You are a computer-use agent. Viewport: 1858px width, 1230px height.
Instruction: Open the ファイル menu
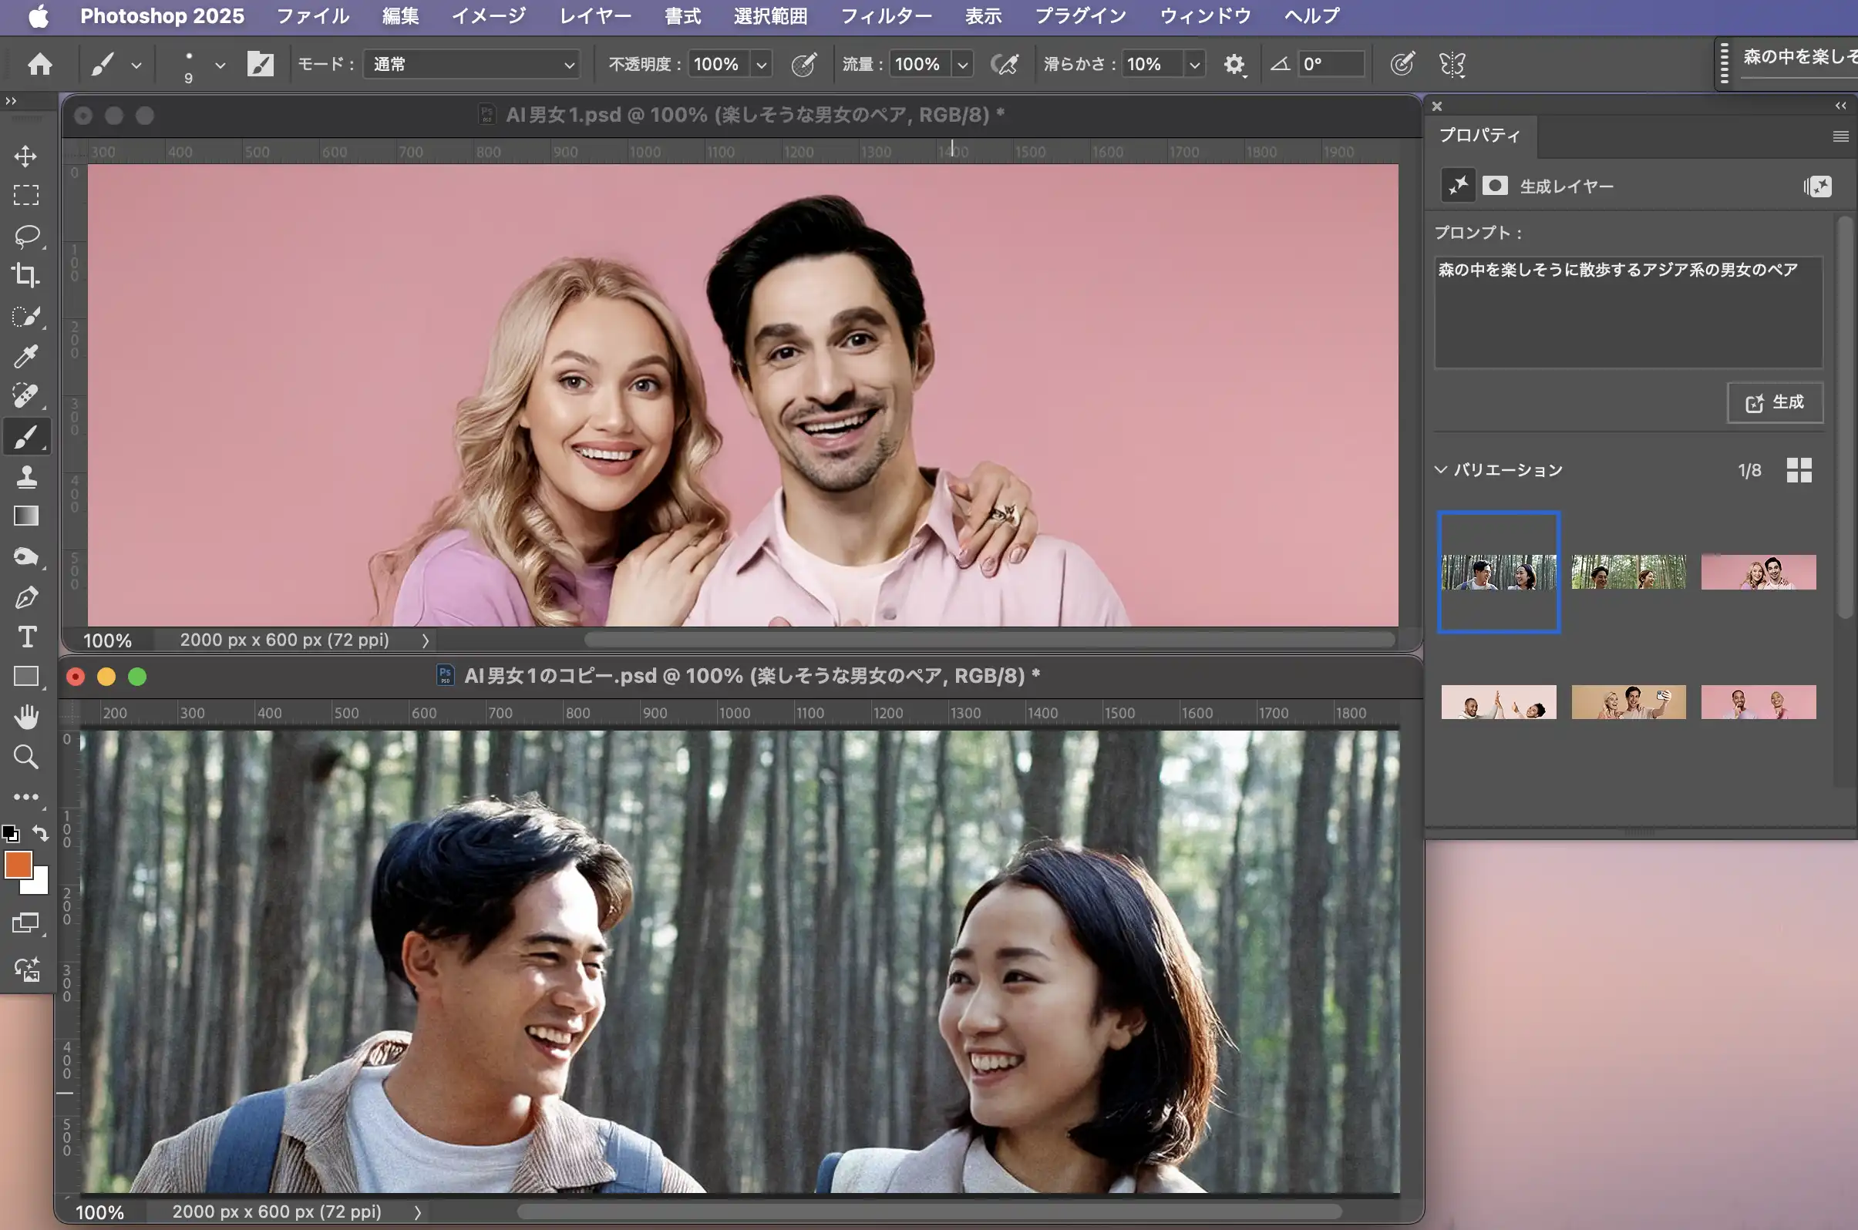[312, 15]
